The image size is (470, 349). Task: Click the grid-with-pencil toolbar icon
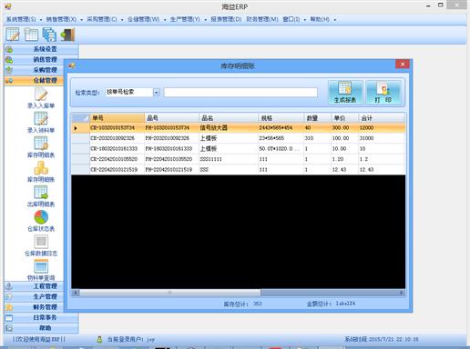(13, 35)
